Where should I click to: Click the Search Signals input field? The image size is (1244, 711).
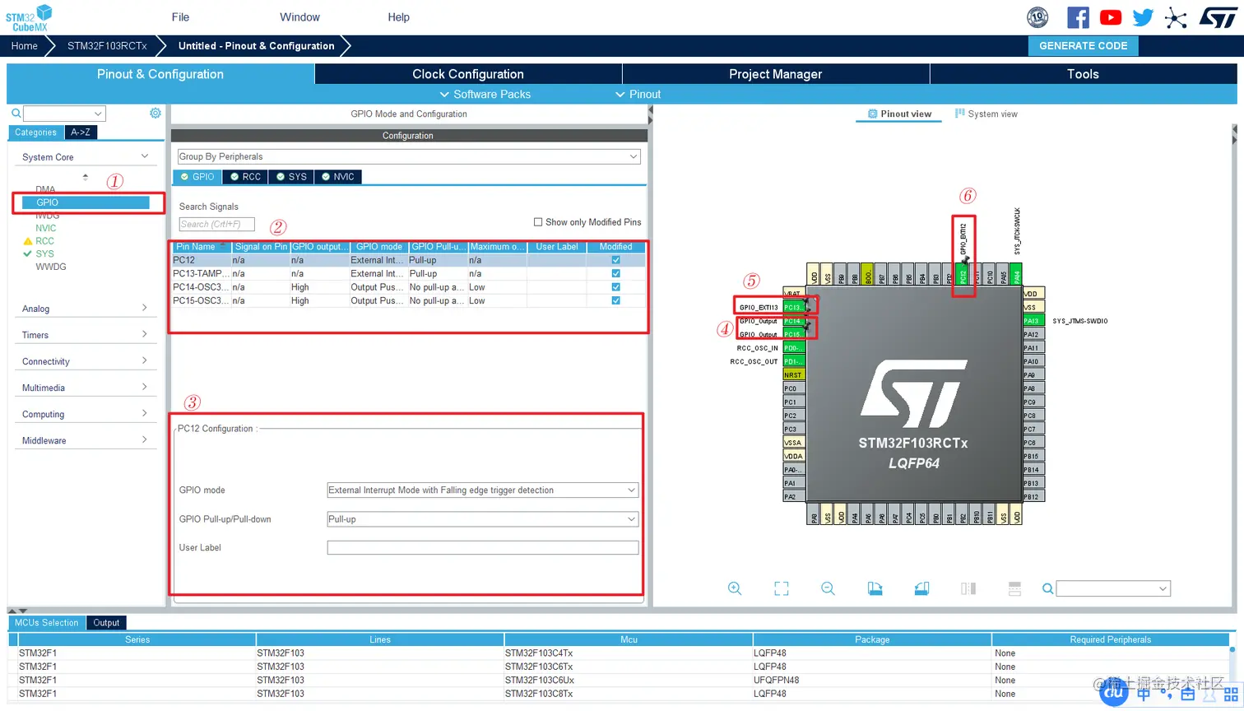tap(216, 224)
